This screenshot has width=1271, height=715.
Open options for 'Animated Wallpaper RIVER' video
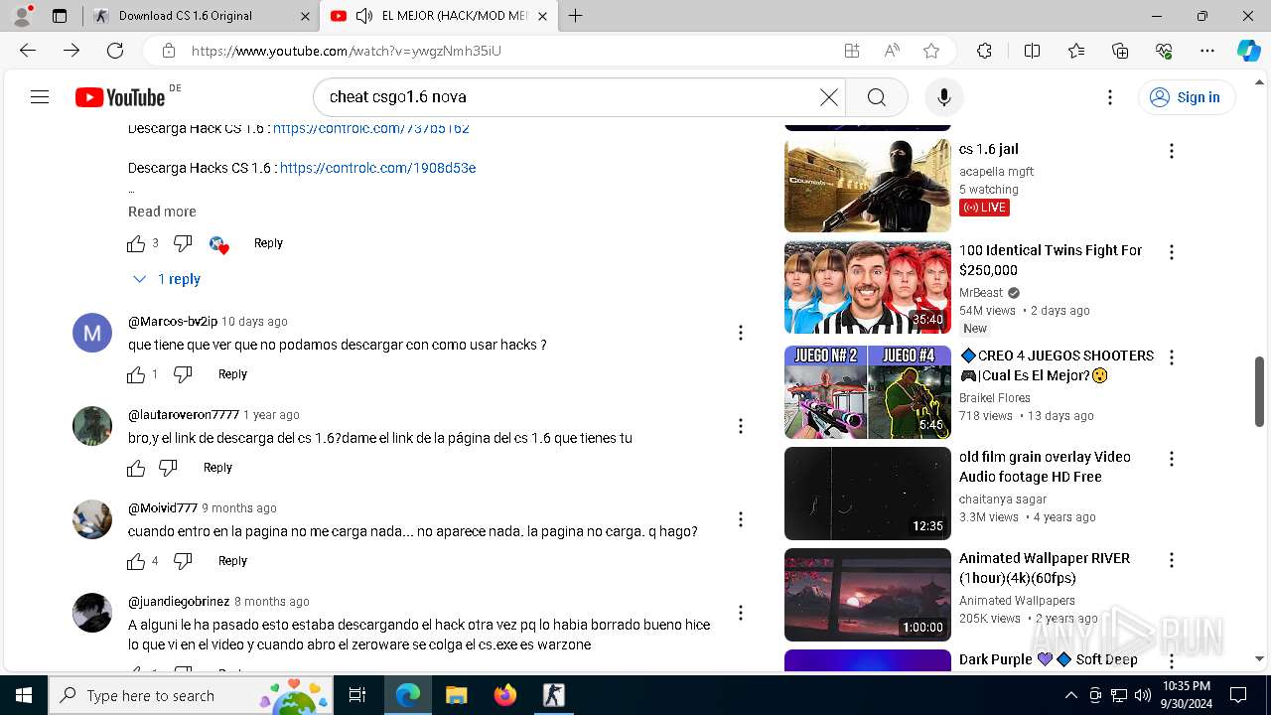click(x=1172, y=560)
